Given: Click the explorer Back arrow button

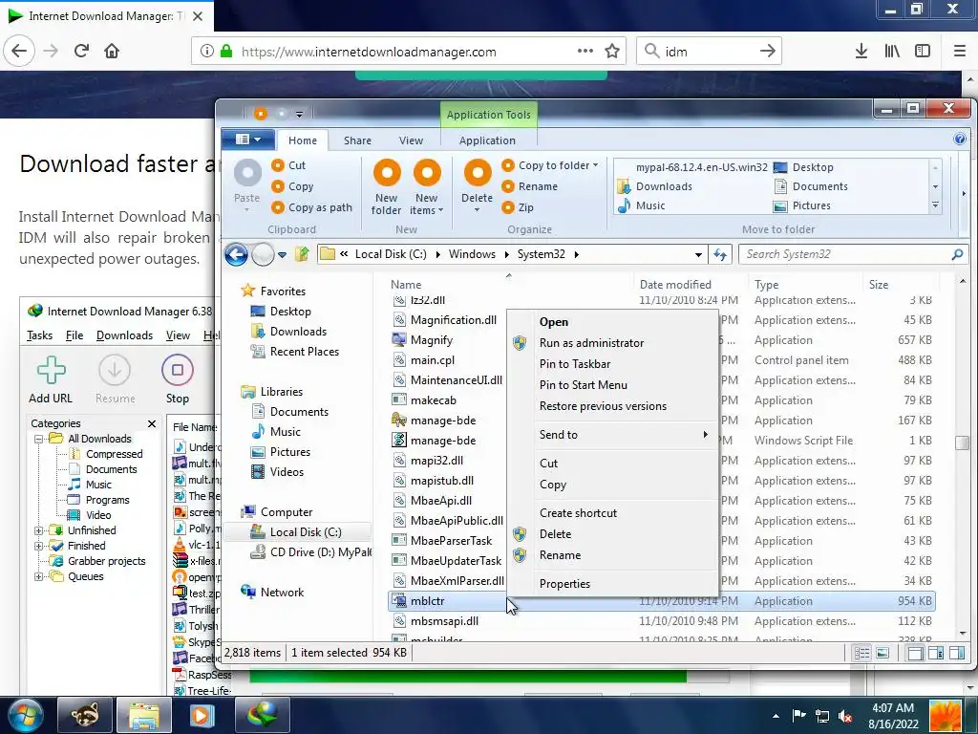Looking at the screenshot, I should point(237,254).
